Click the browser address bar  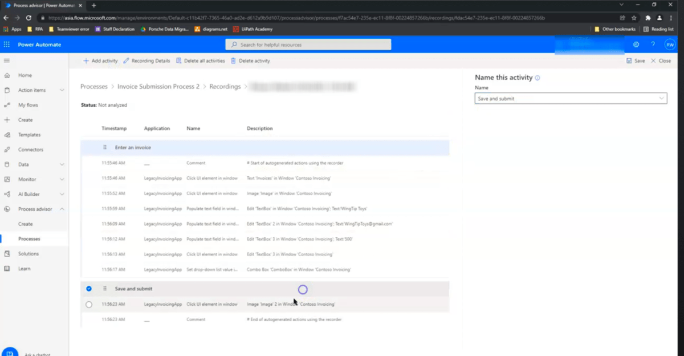click(x=328, y=18)
